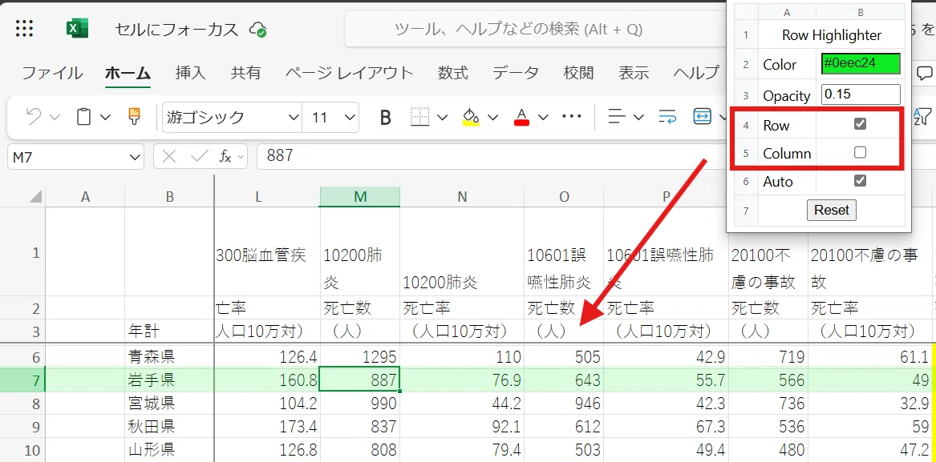Click the select all corner triangle
This screenshot has width=936, height=462.
pos(35,197)
